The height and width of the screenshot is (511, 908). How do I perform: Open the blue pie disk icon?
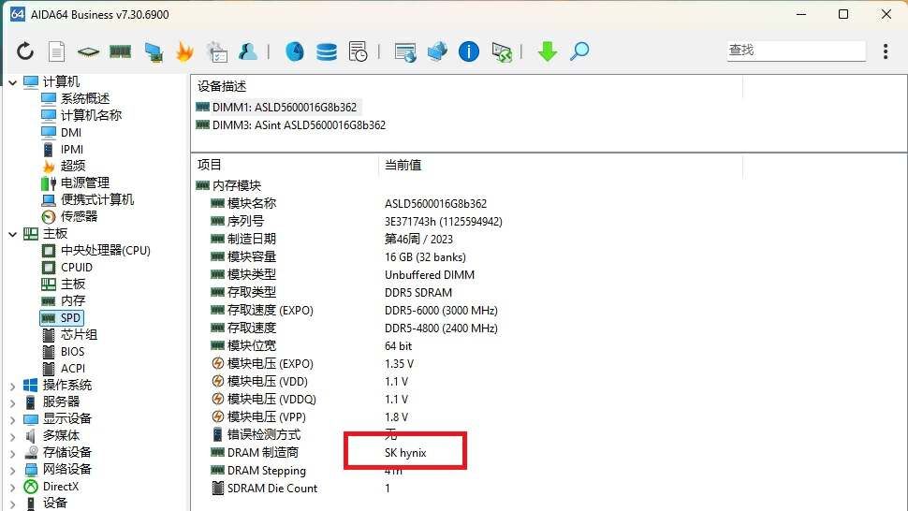(x=295, y=51)
